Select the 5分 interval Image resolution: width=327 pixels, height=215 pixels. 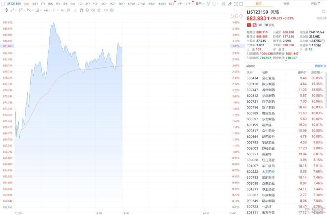pos(95,4)
